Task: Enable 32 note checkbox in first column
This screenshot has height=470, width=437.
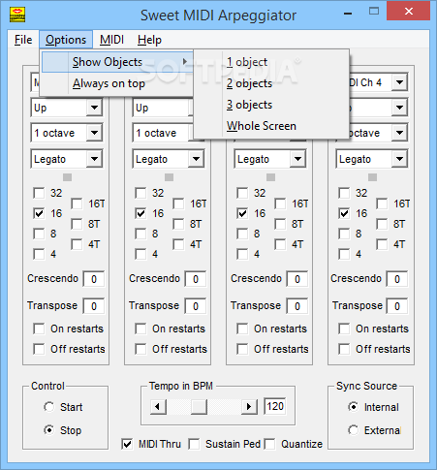Action: (39, 193)
